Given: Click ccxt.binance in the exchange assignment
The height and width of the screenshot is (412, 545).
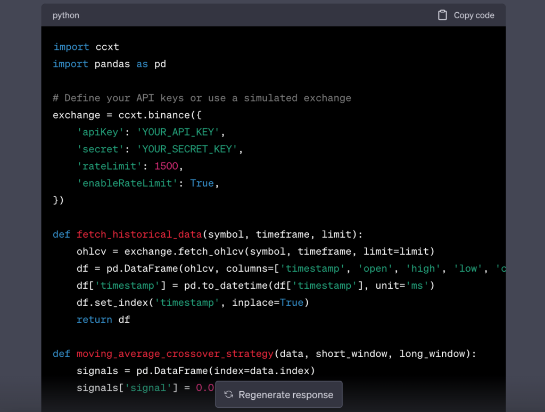Looking at the screenshot, I should coord(145,115).
